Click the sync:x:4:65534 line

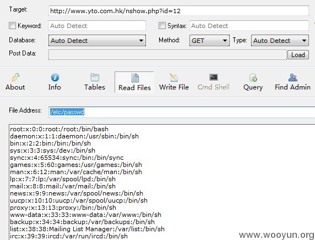tap(67, 158)
